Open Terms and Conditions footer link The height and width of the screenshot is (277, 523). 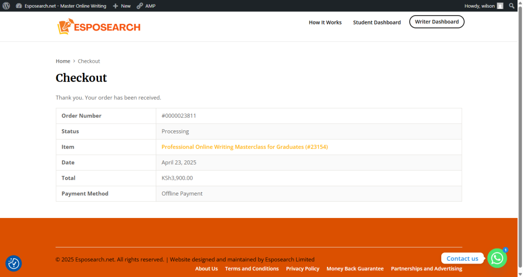252,269
